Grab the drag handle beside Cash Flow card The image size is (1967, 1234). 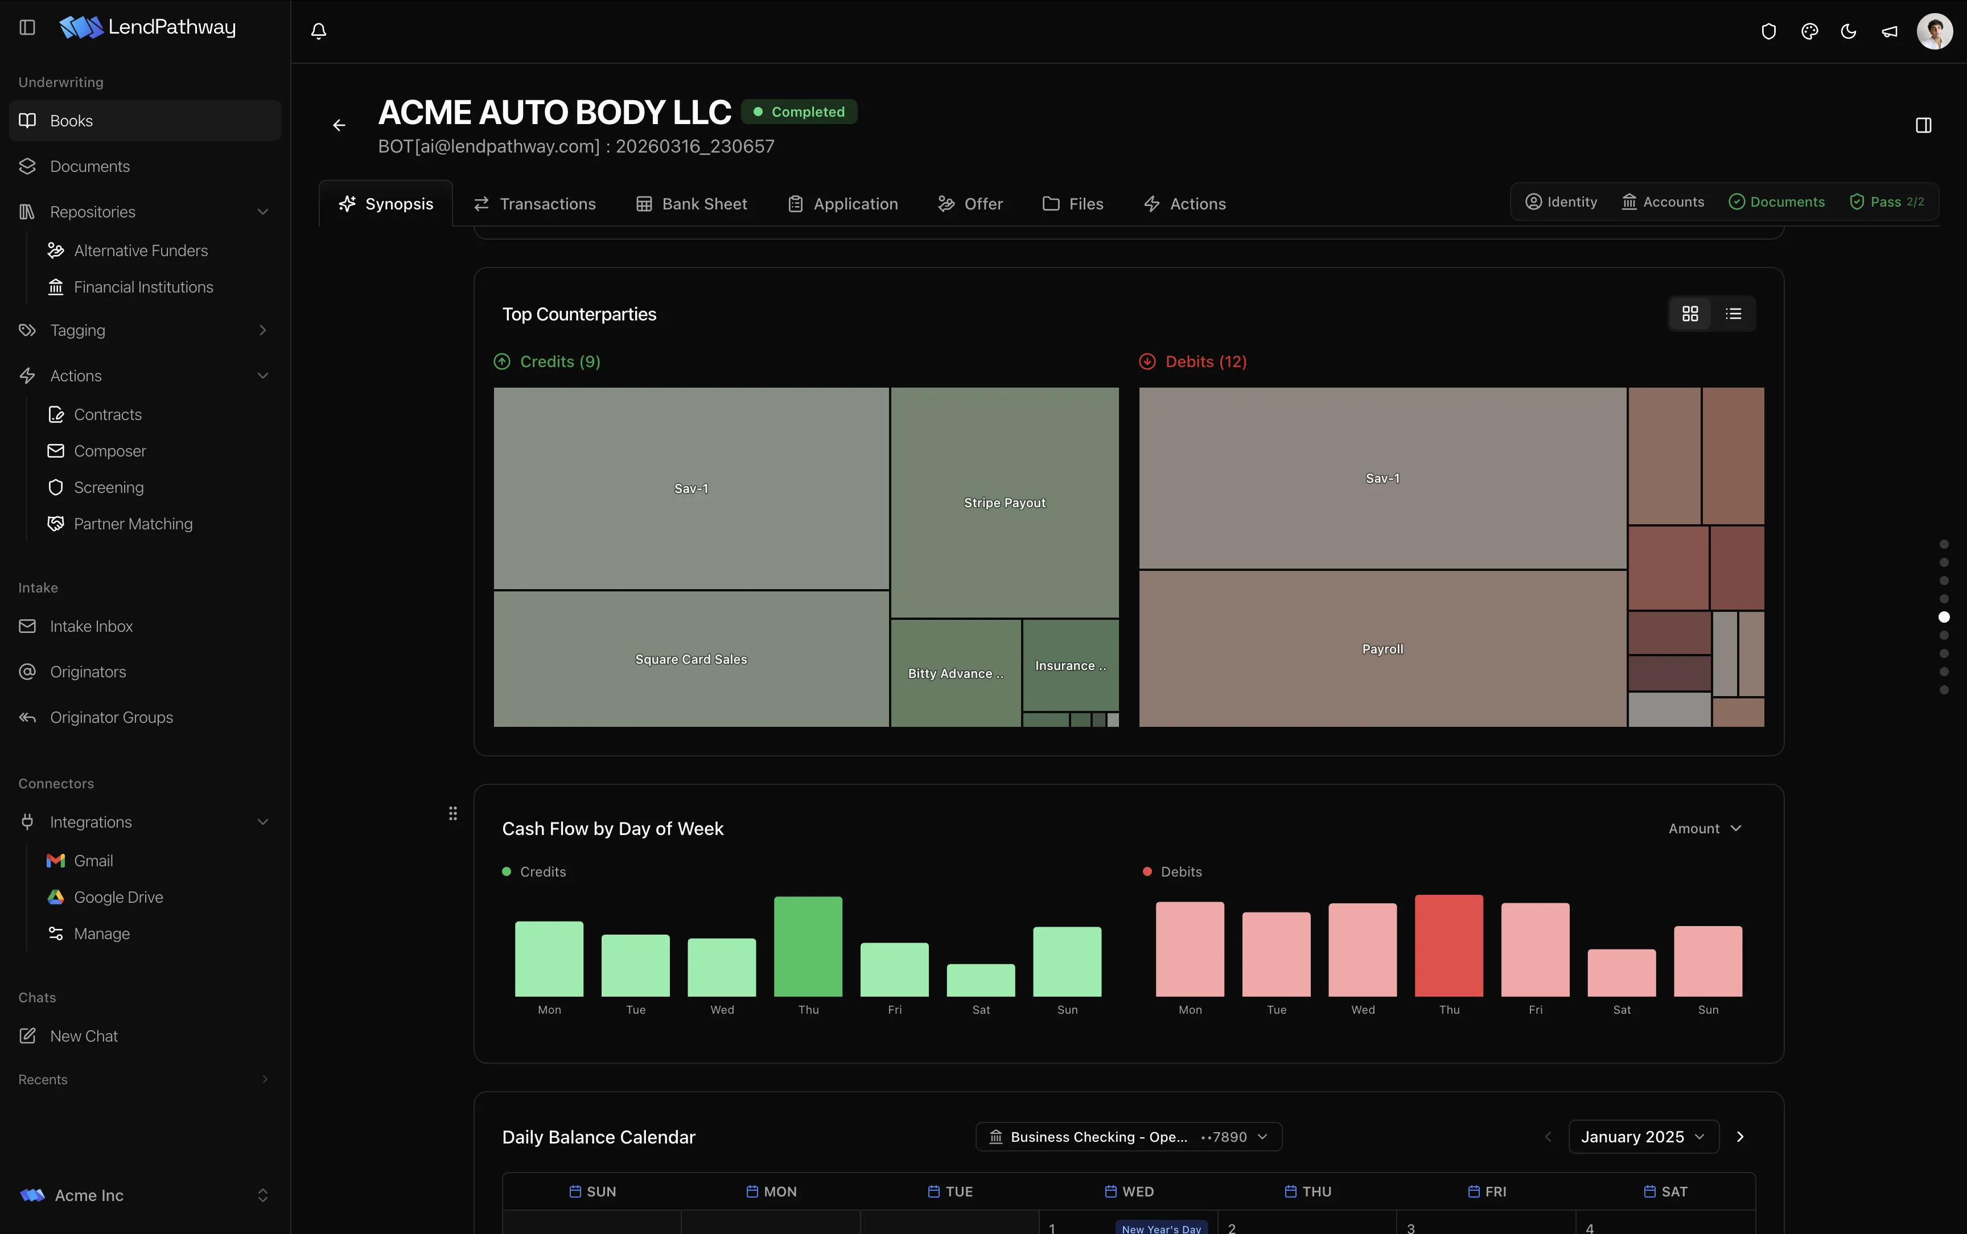[453, 813]
